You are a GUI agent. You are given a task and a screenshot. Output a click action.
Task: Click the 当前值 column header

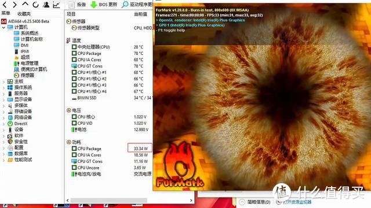coord(140,14)
